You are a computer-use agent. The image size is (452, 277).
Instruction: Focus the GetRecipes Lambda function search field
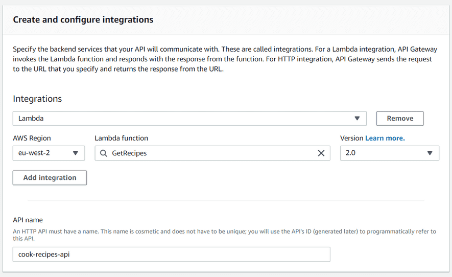coord(212,153)
